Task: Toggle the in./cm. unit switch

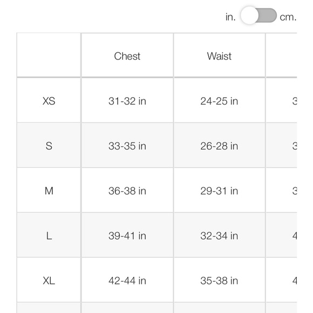Action: (x=258, y=15)
